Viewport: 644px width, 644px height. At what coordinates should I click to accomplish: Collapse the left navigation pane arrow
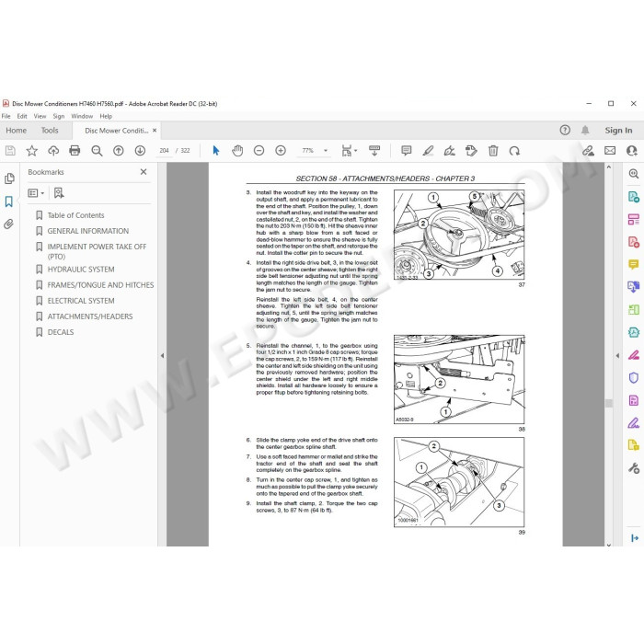(162, 356)
